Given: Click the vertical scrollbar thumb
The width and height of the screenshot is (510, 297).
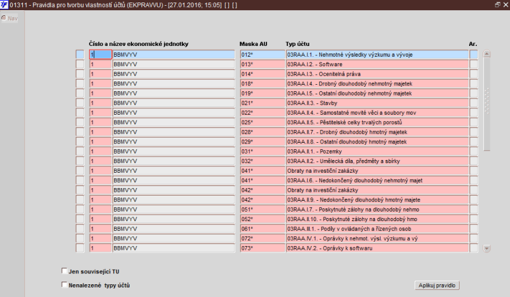Looking at the screenshot, I should pos(486,105).
